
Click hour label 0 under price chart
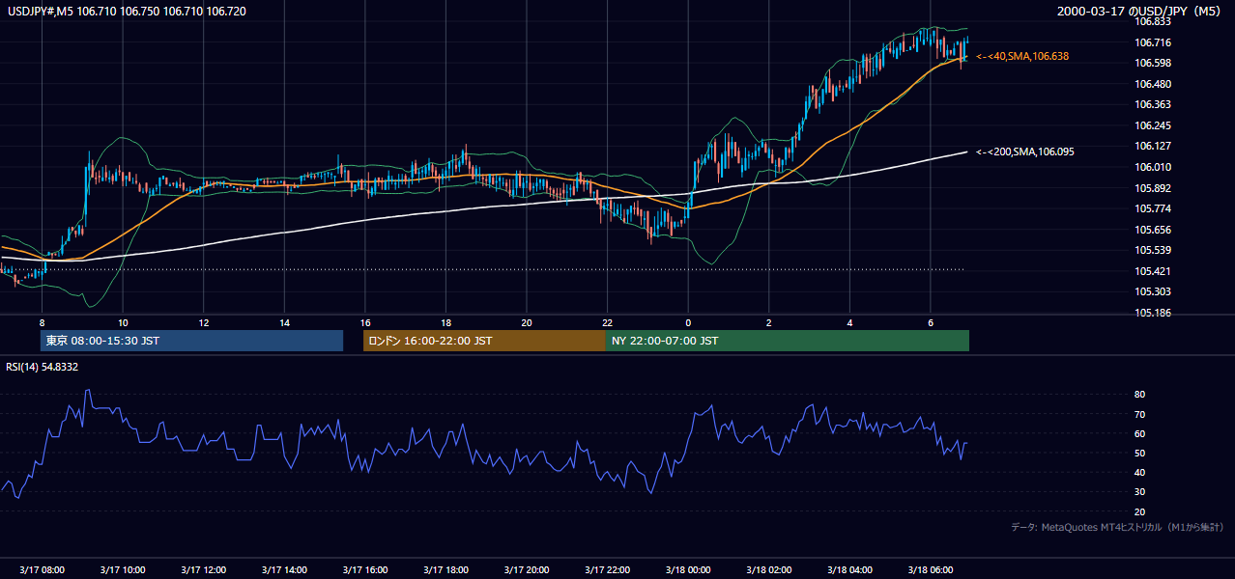click(x=688, y=322)
